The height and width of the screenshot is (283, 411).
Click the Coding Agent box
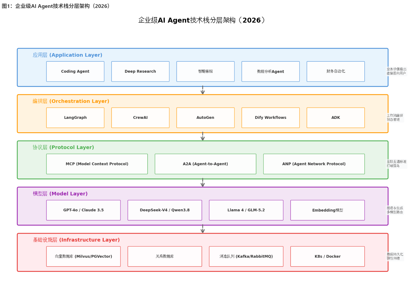click(75, 71)
